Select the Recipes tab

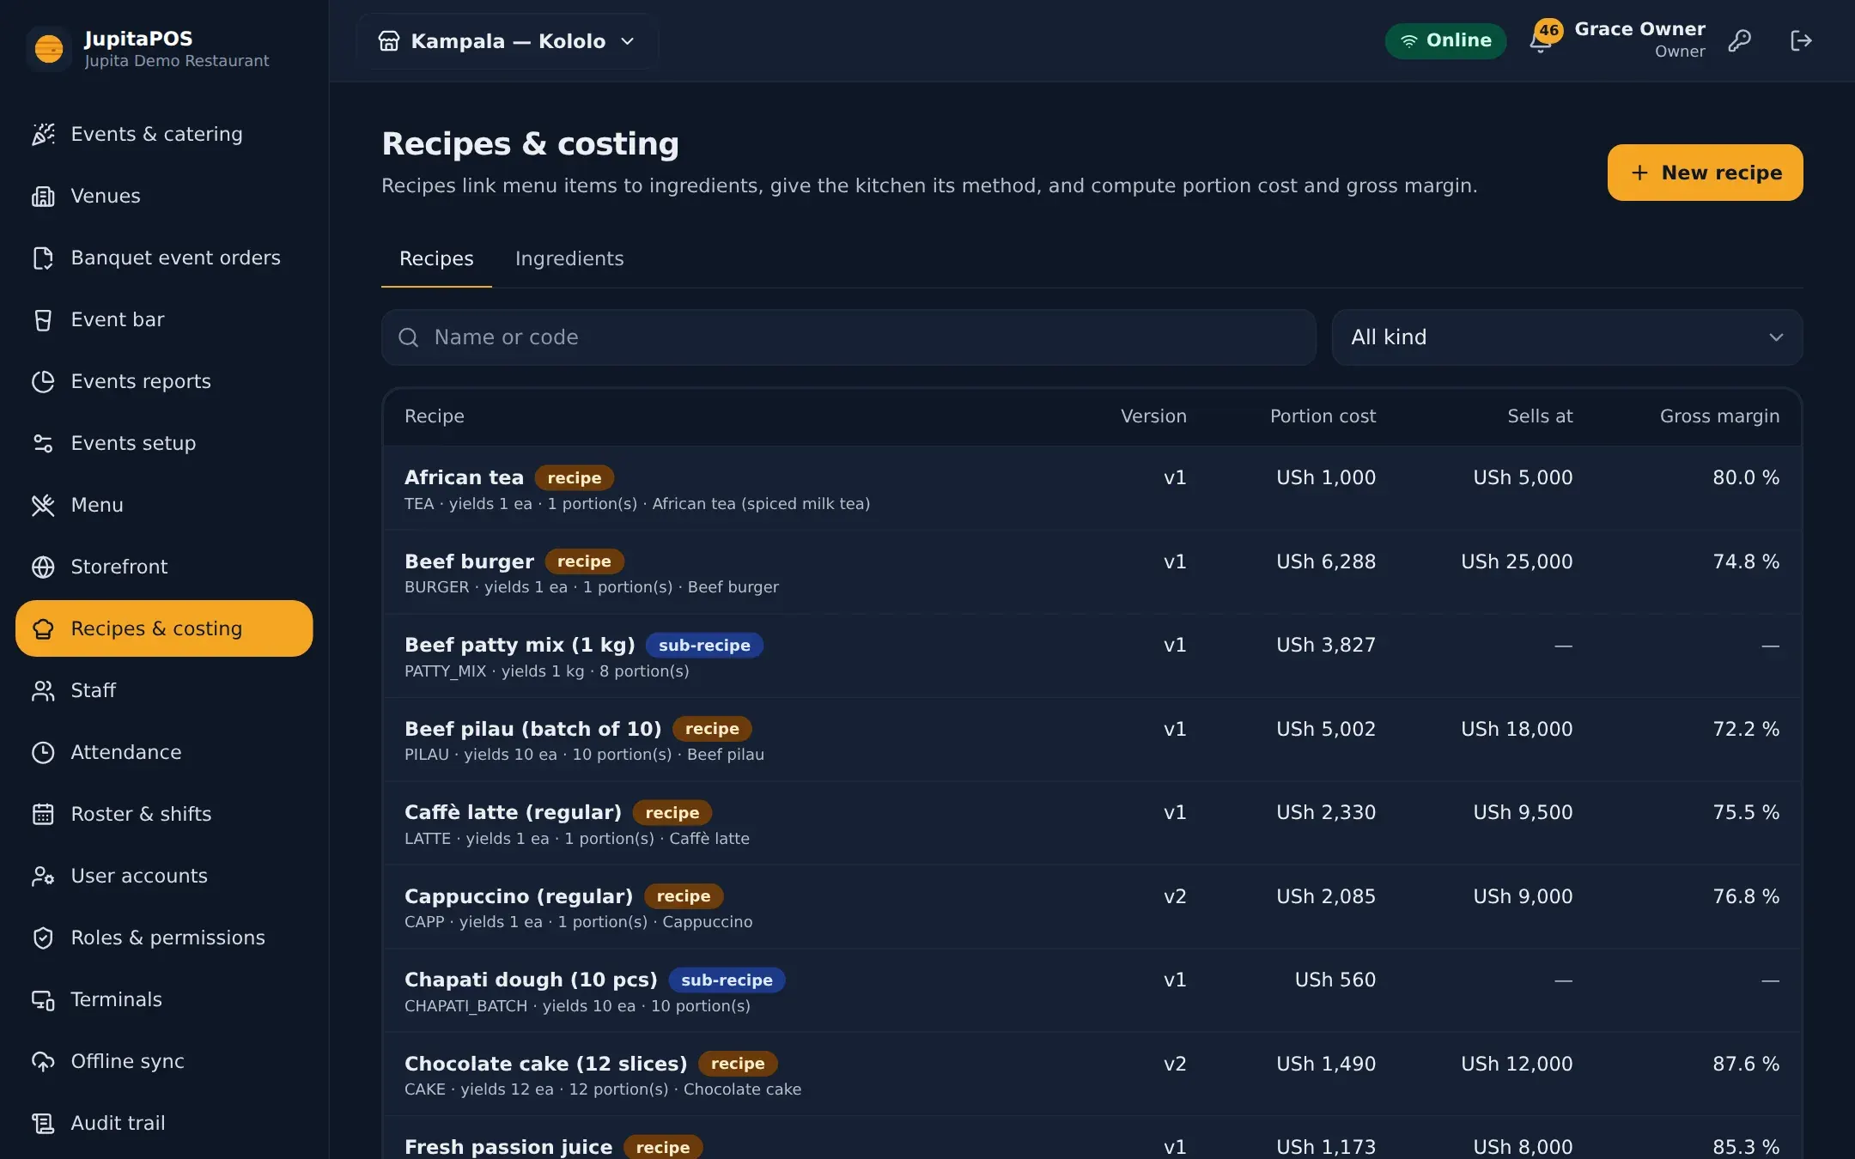tap(436, 258)
